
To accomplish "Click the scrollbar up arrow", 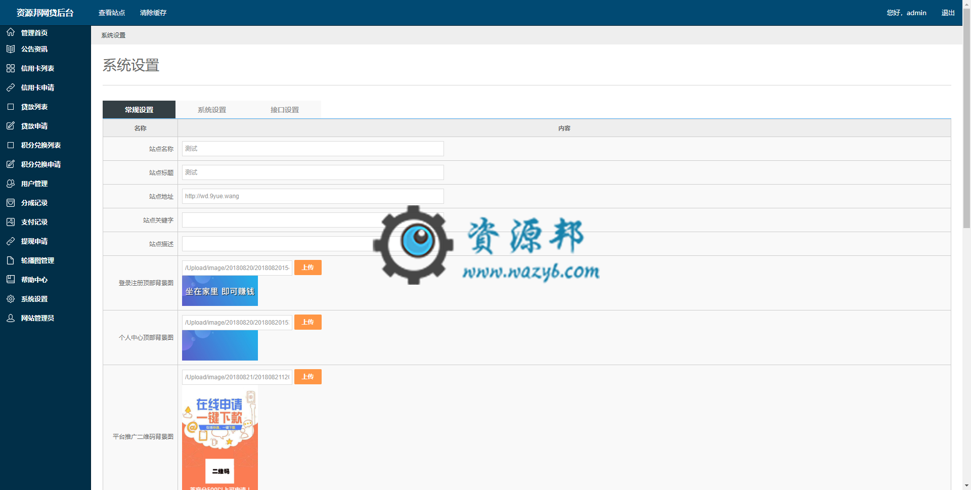I will pyautogui.click(x=966, y=4).
